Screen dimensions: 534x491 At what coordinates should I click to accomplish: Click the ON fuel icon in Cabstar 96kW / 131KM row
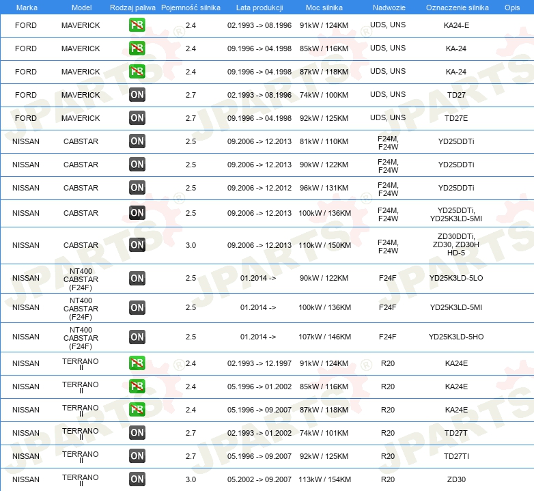click(x=137, y=187)
